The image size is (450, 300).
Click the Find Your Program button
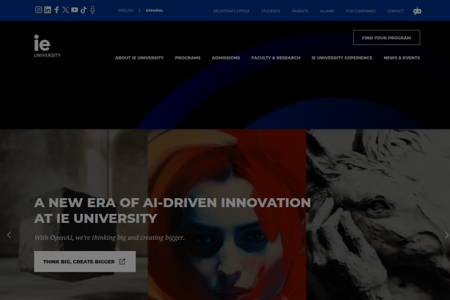(386, 38)
